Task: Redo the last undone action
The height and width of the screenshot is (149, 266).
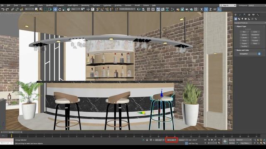Action: (7, 10)
